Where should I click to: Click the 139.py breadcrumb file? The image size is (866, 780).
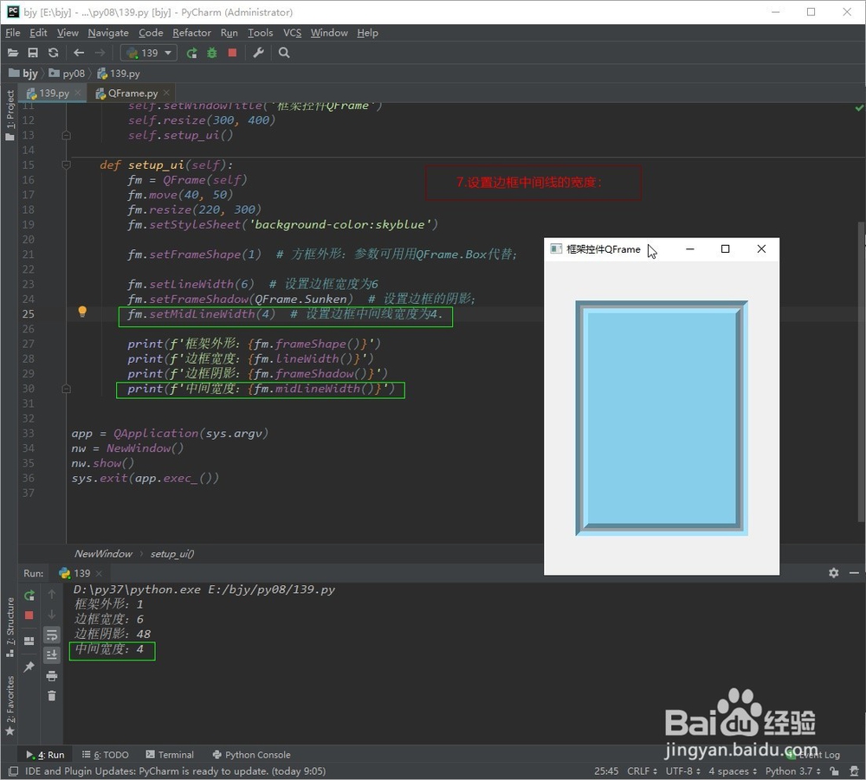[118, 74]
